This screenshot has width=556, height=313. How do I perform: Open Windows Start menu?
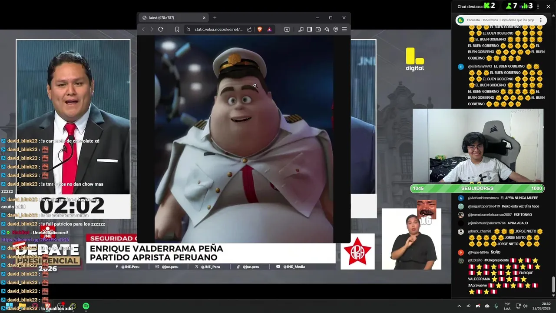click(9, 306)
